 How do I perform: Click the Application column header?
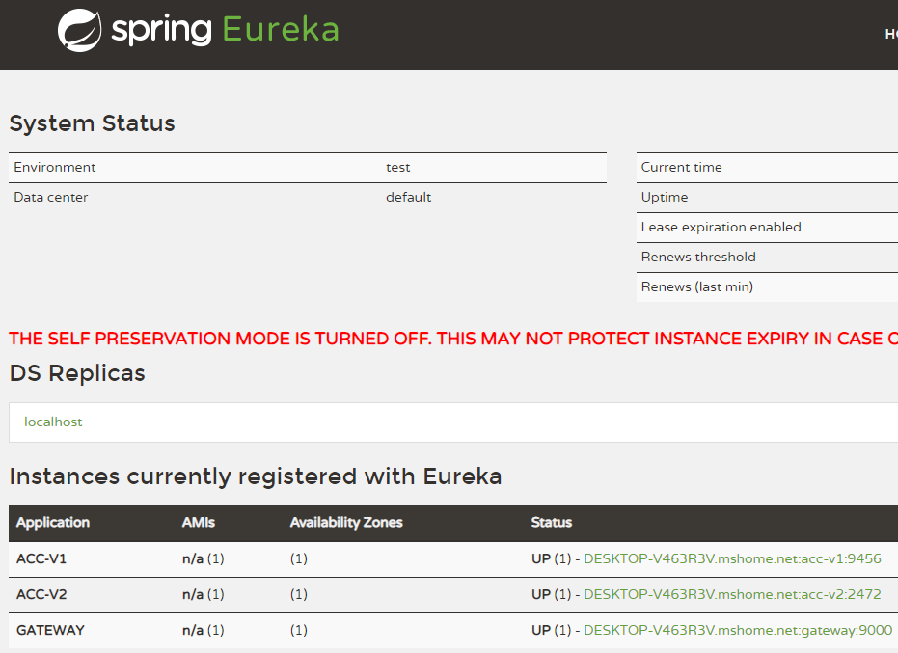[x=52, y=522]
